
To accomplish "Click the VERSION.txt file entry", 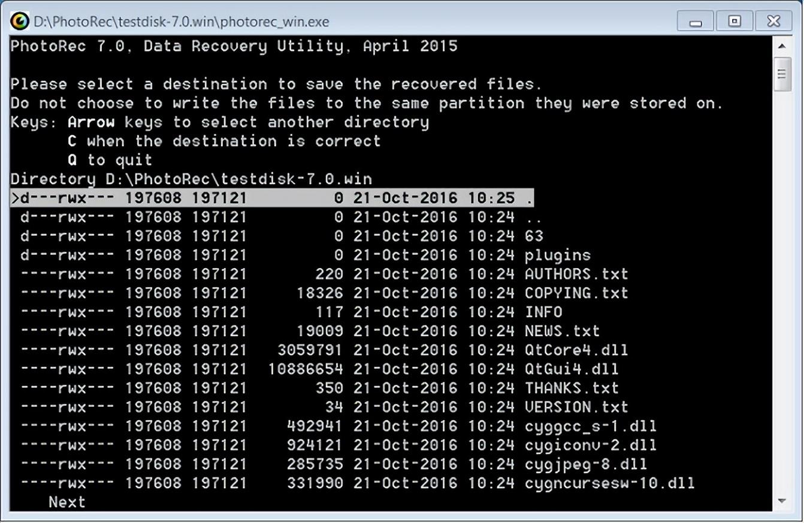I will [576, 408].
